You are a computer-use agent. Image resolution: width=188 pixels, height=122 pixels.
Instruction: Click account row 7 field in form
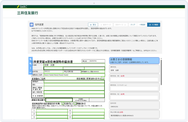point(88,114)
